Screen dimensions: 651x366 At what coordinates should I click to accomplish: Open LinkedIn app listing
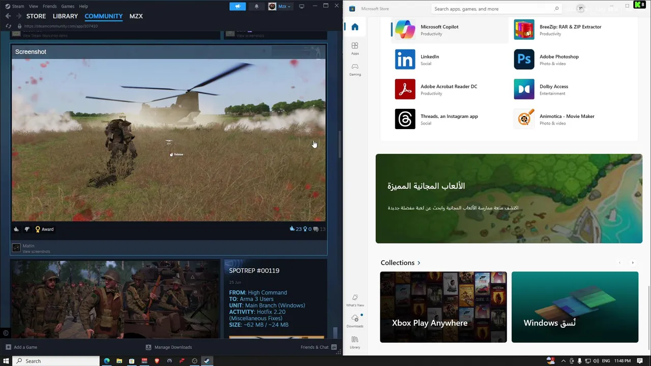pos(450,59)
